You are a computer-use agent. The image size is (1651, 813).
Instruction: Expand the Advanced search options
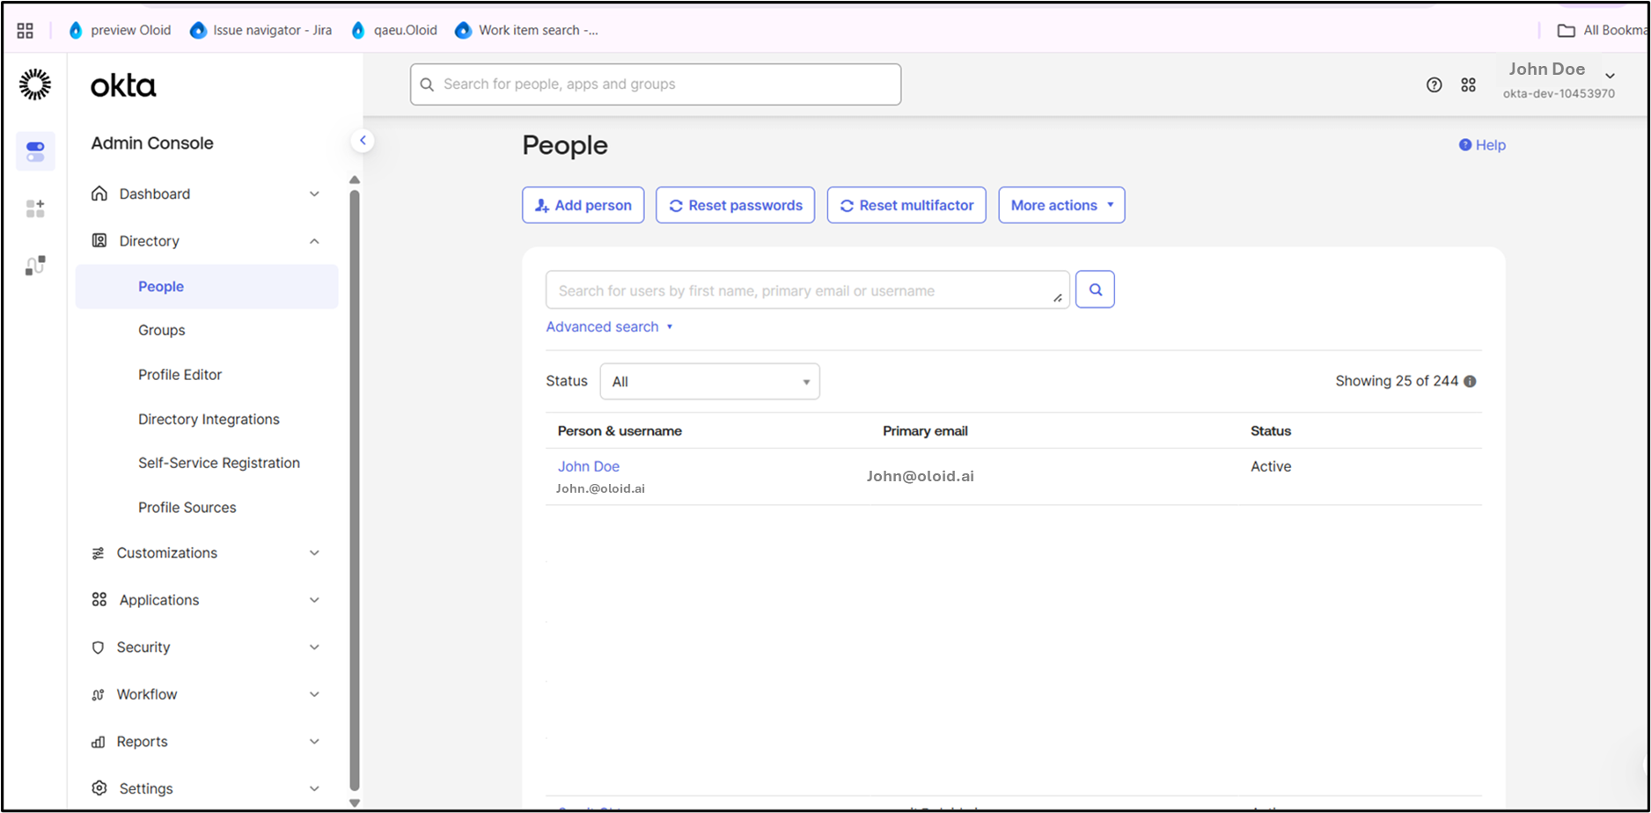(x=609, y=326)
